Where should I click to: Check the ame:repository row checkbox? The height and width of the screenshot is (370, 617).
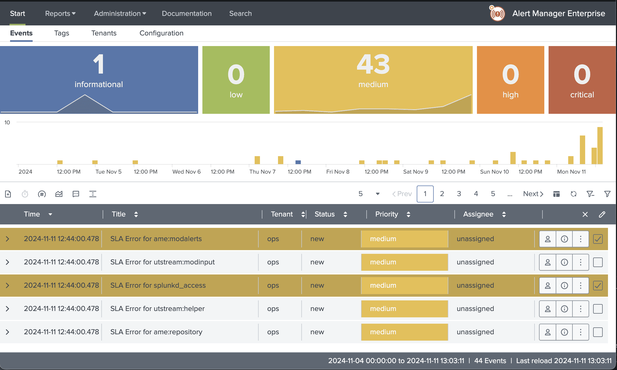598,332
